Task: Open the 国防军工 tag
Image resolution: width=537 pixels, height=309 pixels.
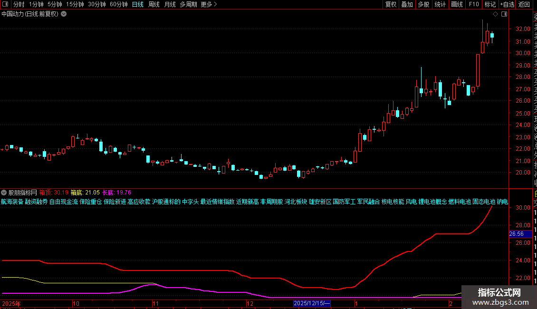Action: (x=344, y=202)
